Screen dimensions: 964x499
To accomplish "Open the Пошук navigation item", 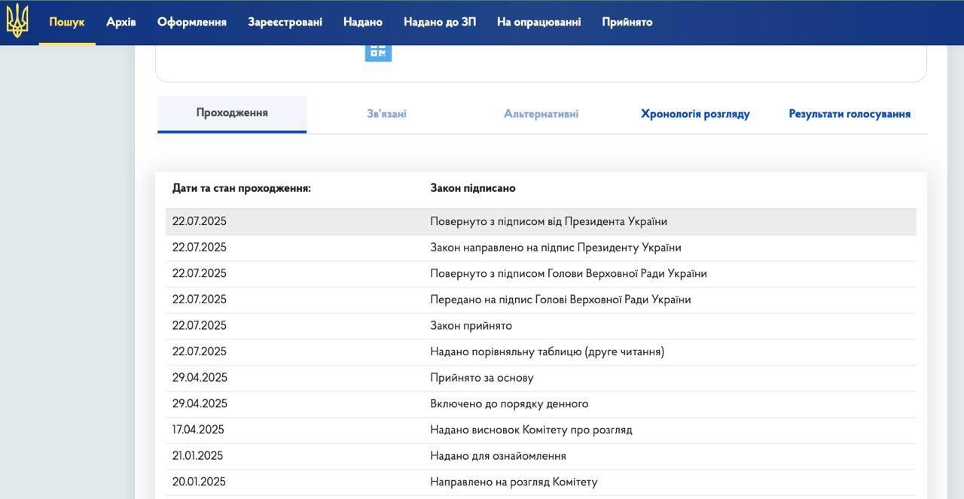I will tap(67, 22).
